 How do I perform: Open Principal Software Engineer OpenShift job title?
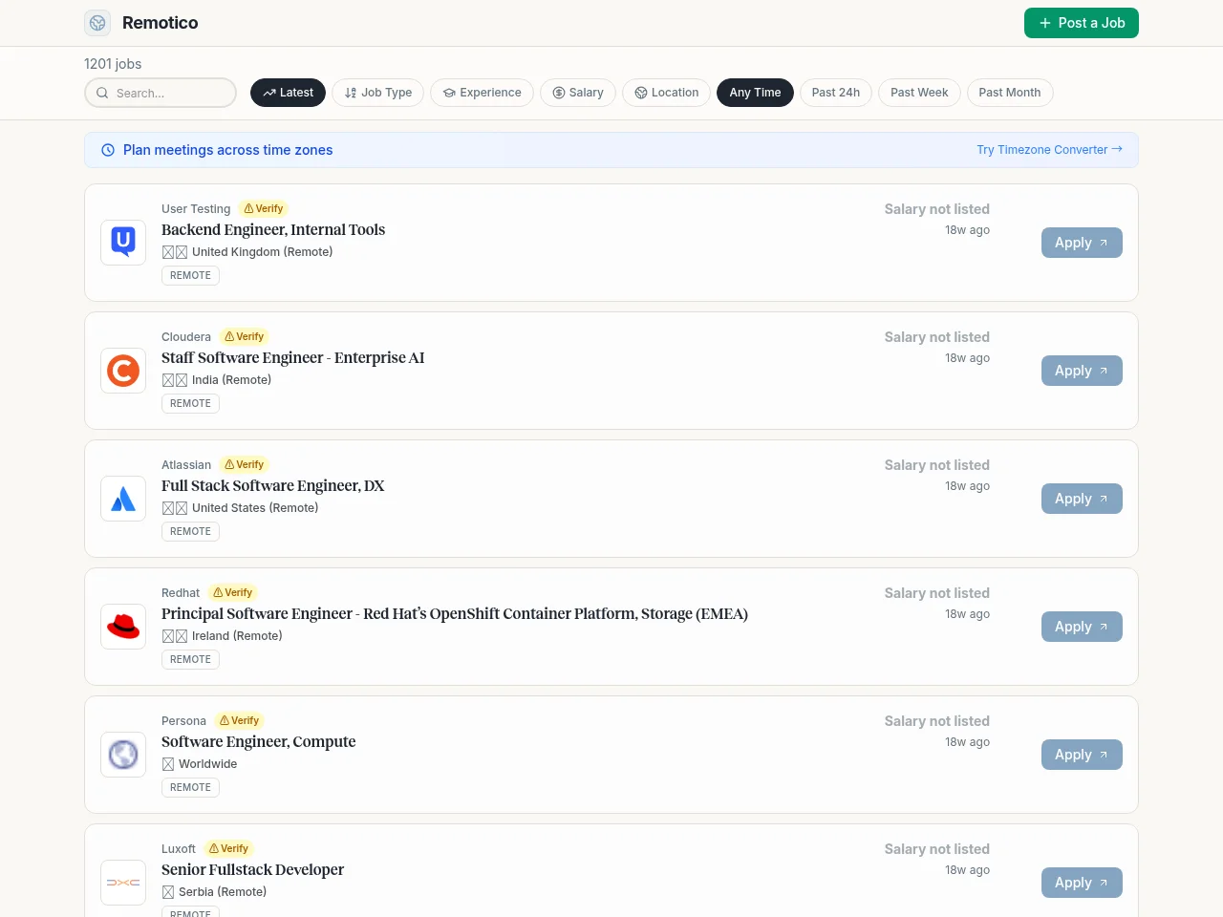coord(455,613)
